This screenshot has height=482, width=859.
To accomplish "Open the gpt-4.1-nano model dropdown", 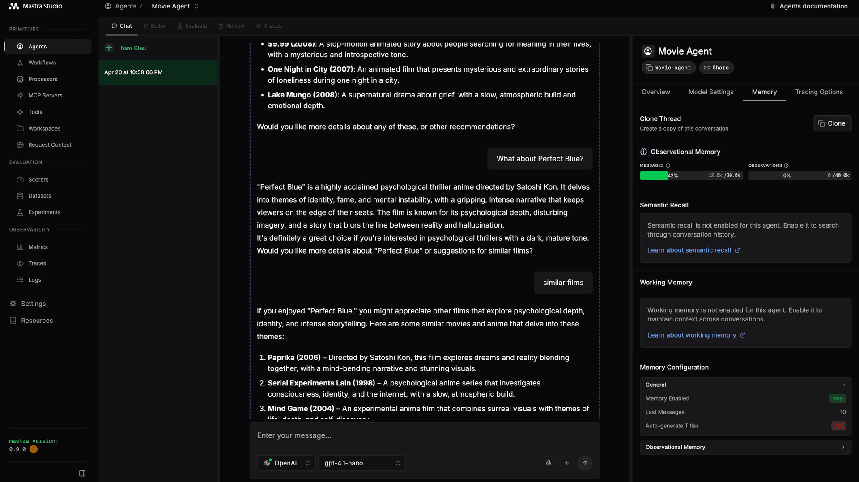I will (361, 463).
